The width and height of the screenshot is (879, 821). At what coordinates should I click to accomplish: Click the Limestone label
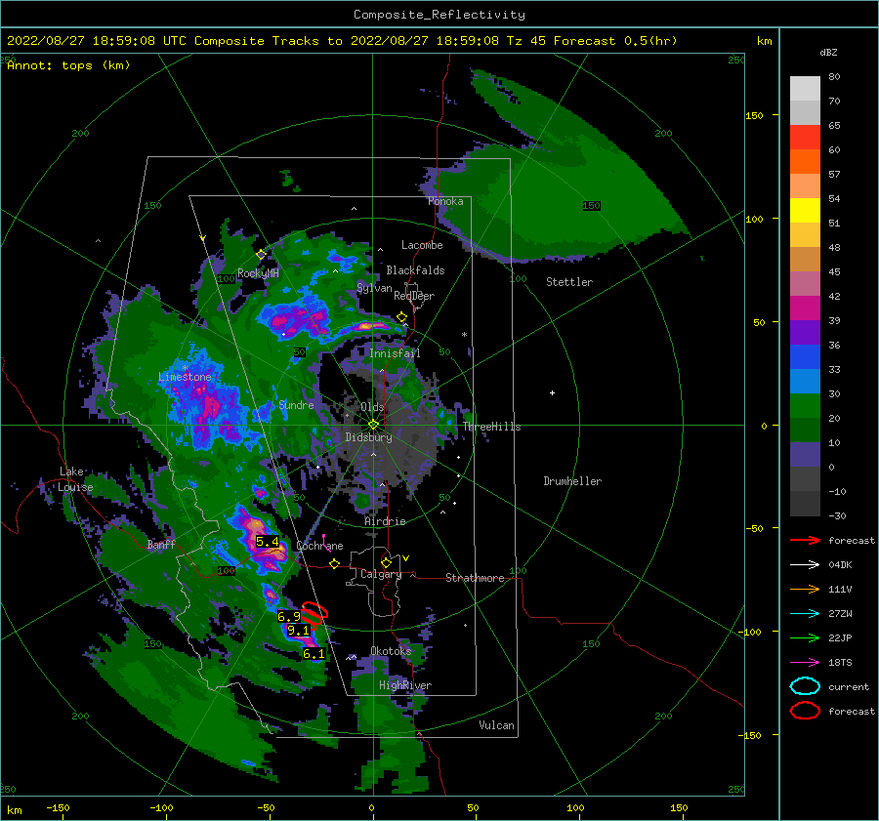tap(185, 377)
